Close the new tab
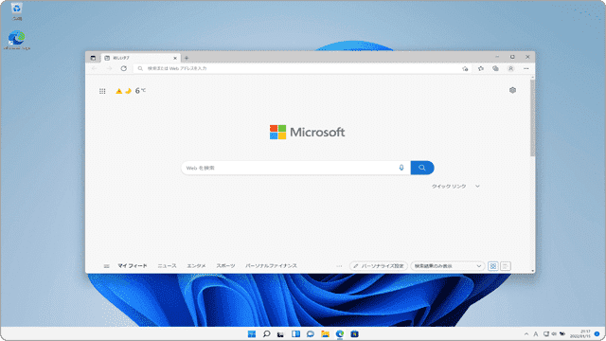The image size is (606, 341). tap(174, 58)
